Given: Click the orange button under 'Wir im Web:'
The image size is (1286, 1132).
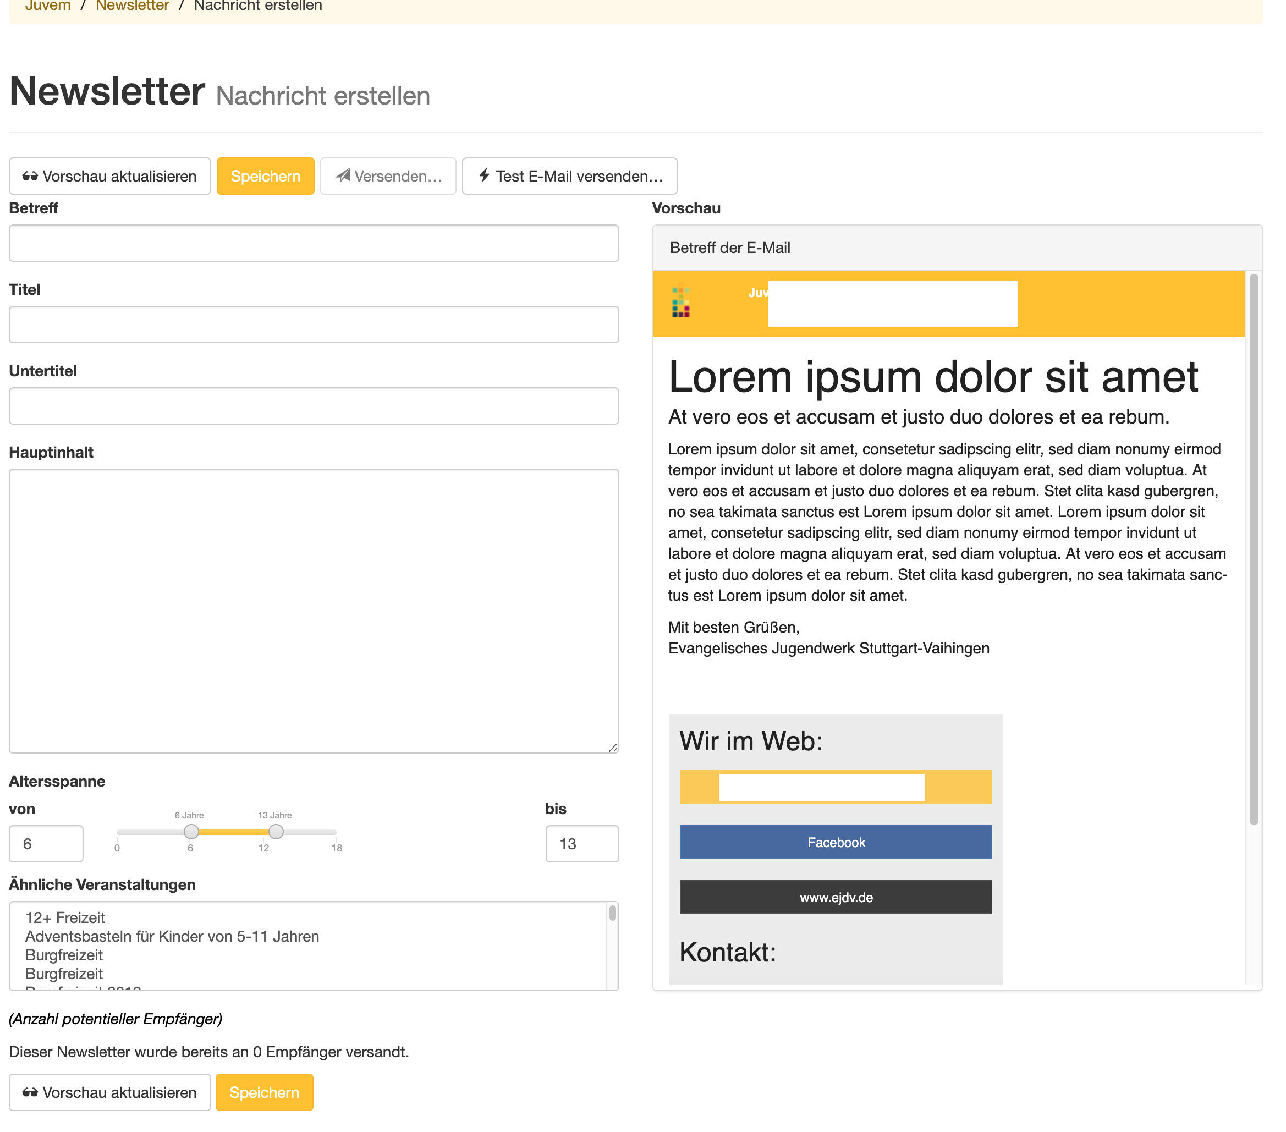Looking at the screenshot, I should pos(836,787).
